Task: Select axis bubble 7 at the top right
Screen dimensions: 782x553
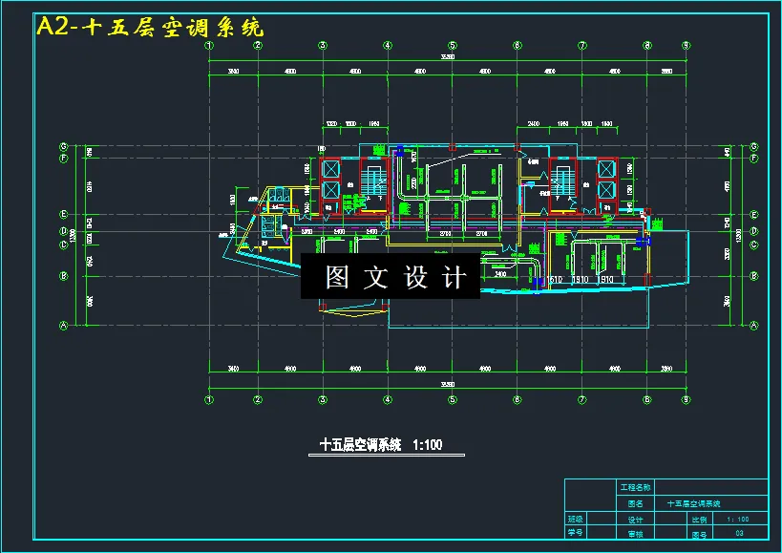Action: tap(583, 43)
